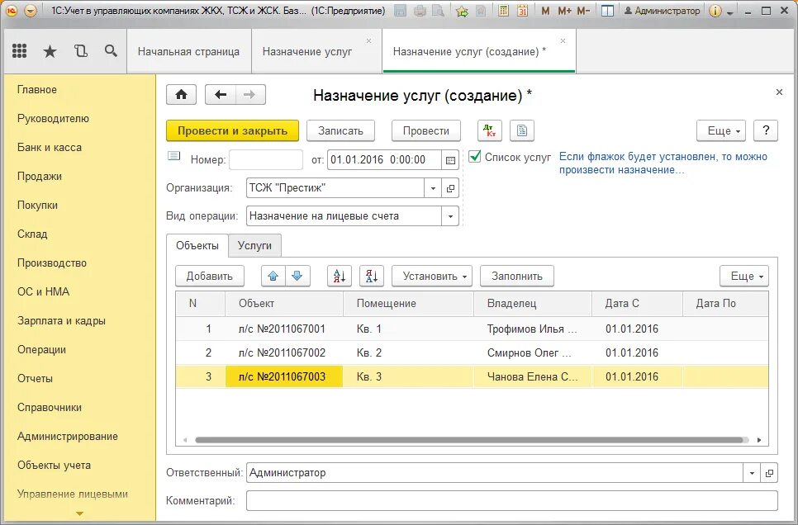Viewport: 798px width, 525px height.
Task: Add to favorites star in title bar
Action: (x=462, y=10)
